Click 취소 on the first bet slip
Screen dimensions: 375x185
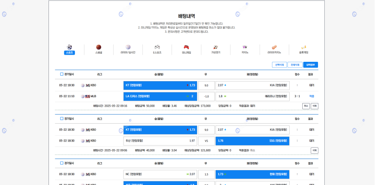[306, 106]
